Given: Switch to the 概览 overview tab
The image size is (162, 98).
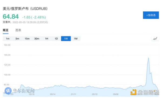Looking at the screenshot, I should (x=6, y=30).
